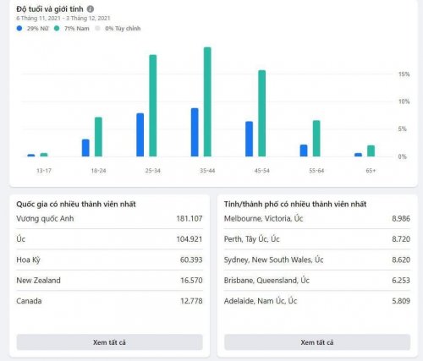This screenshot has height=361, width=423.
Task: Click the Canada row
Action: [x=109, y=301]
